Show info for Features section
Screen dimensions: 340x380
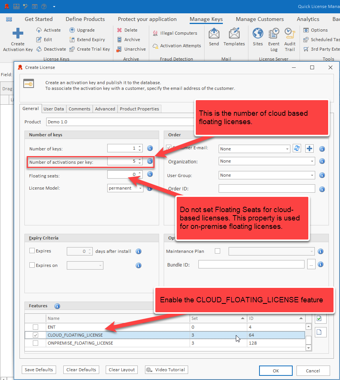tap(57, 306)
